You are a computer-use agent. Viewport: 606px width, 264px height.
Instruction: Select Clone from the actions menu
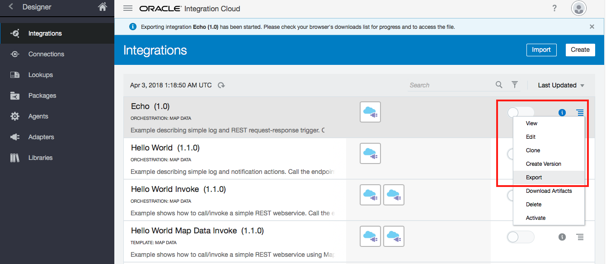tap(533, 150)
